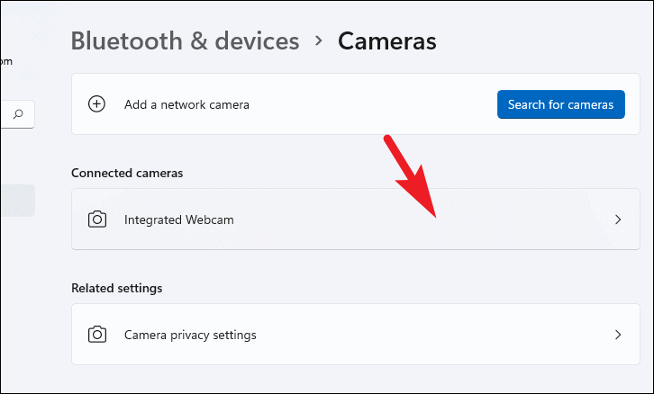Select the highlighted sidebar navigation item
This screenshot has height=394, width=654.
tap(16, 201)
